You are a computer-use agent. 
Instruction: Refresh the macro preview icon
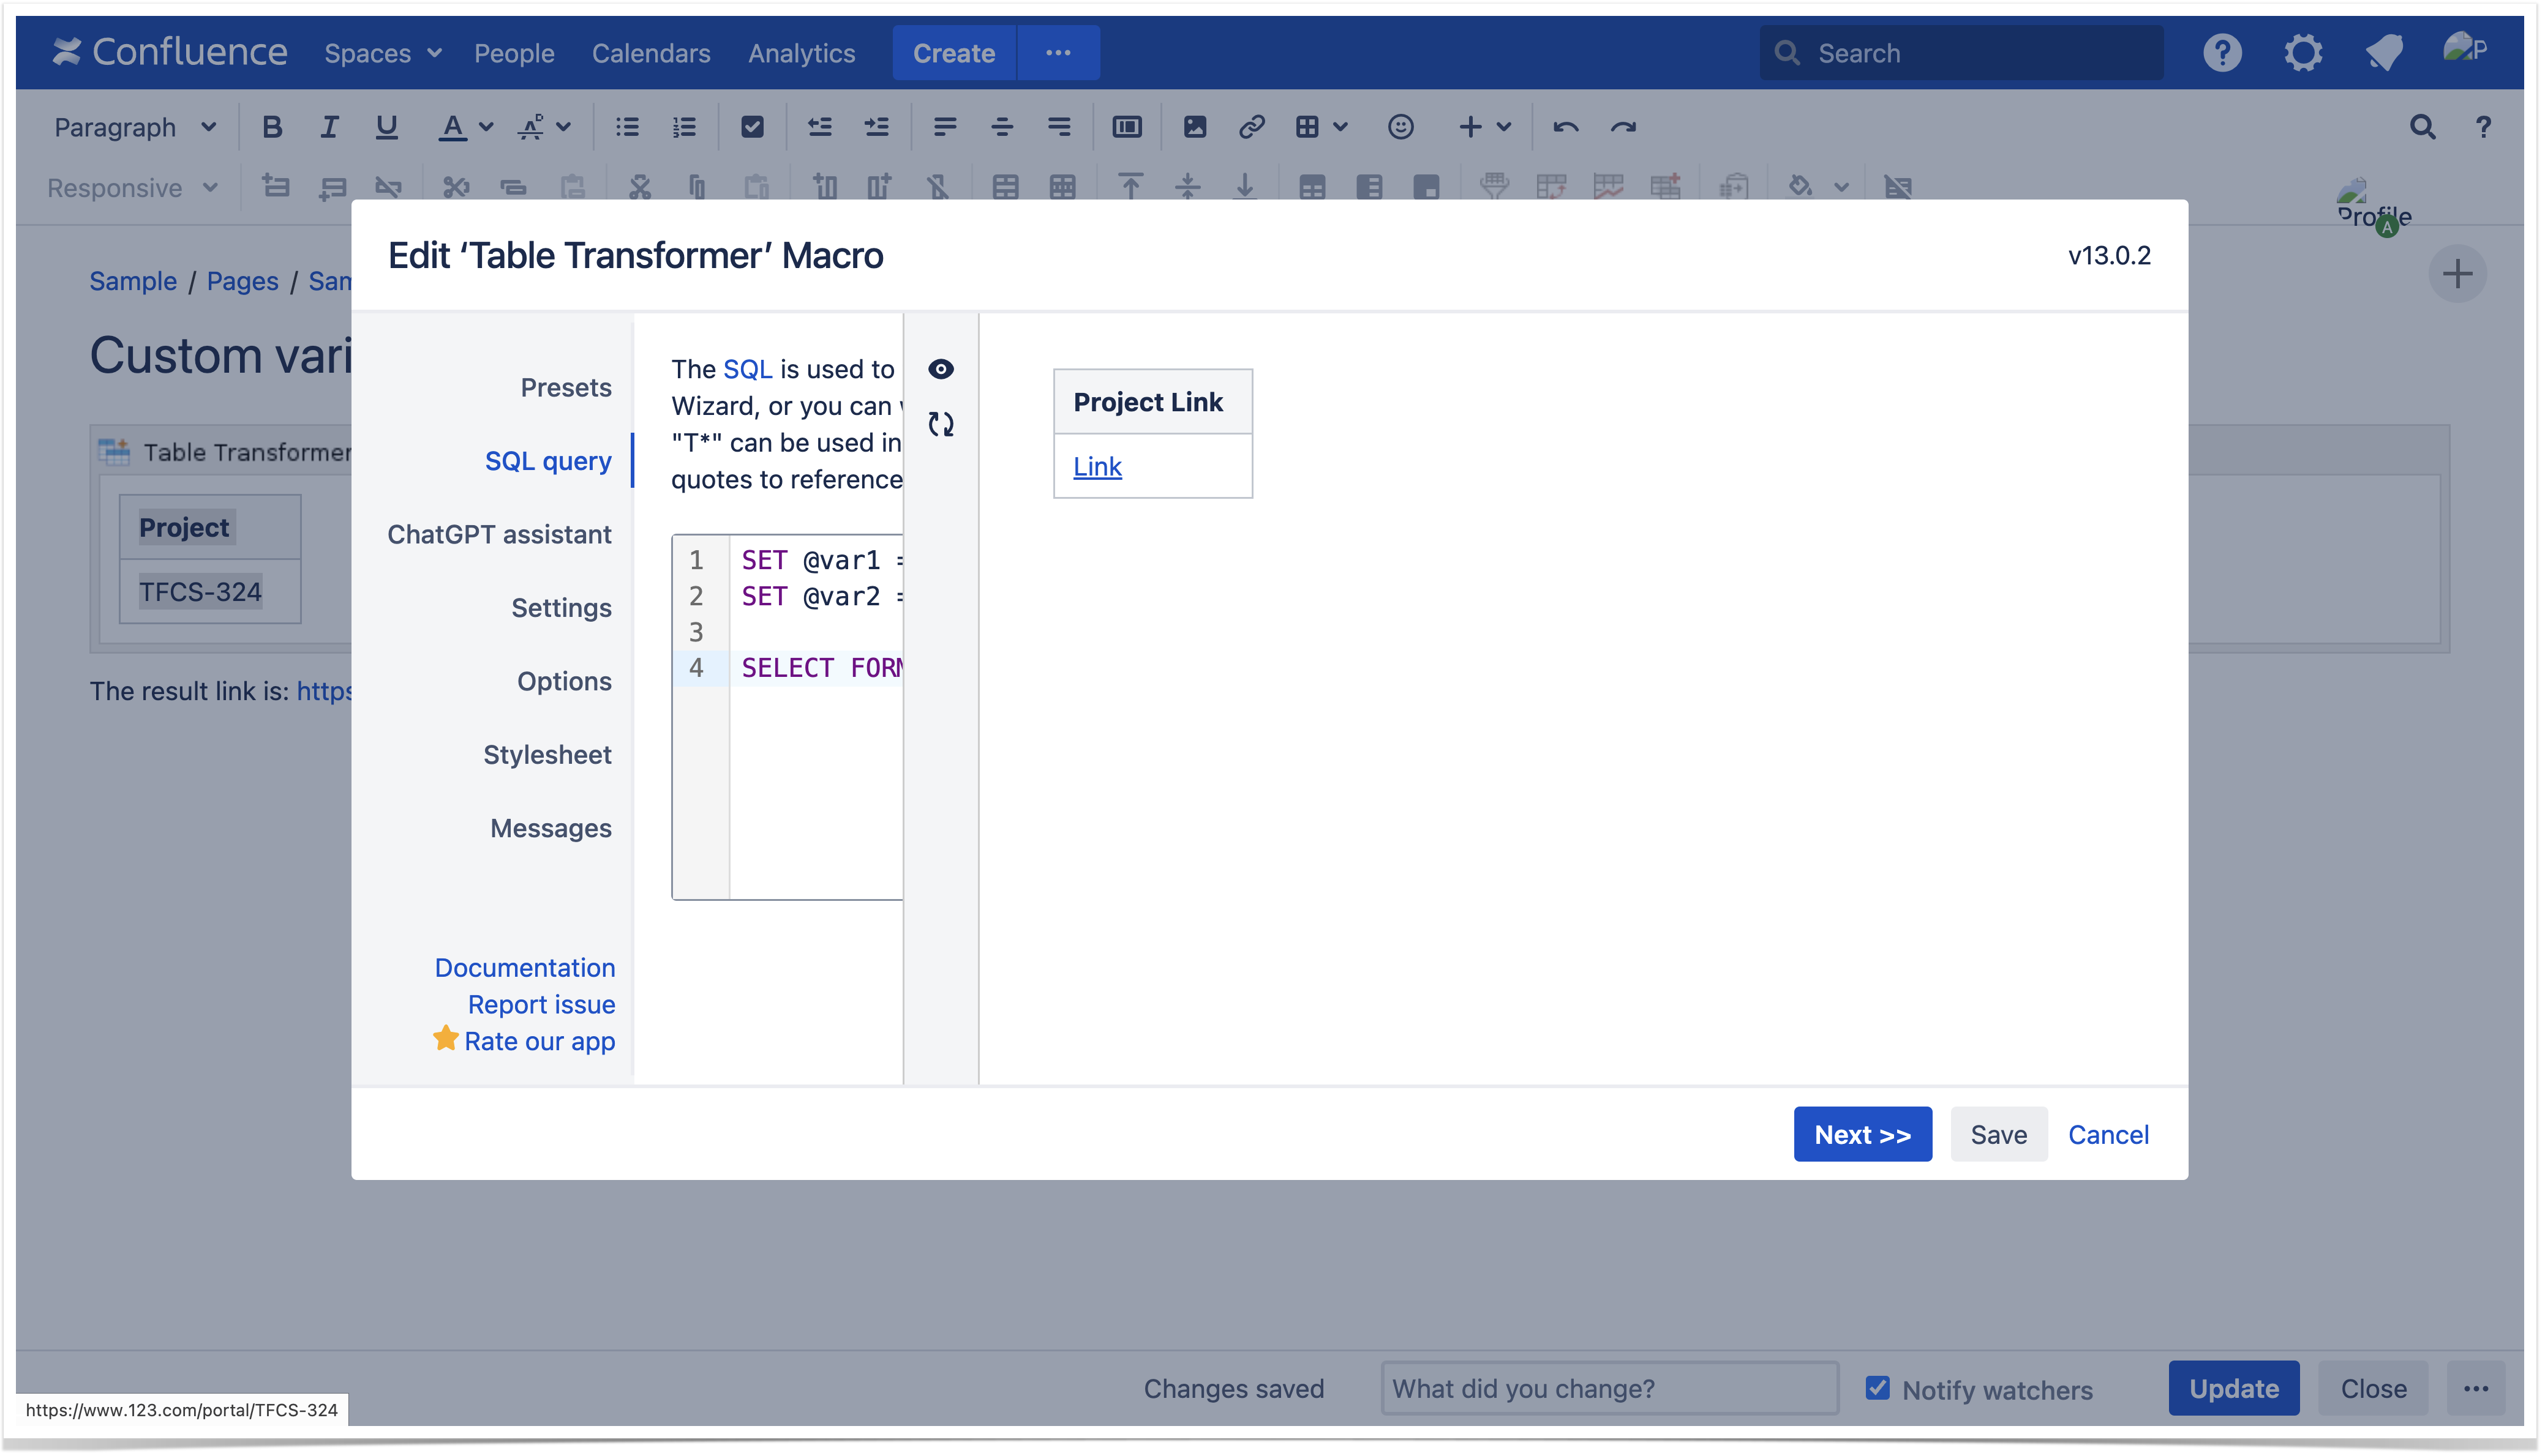coord(941,424)
